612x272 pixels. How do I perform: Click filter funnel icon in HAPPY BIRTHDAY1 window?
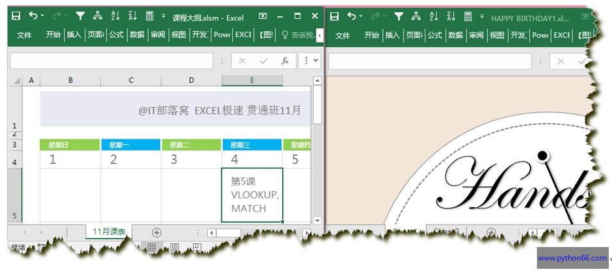tap(398, 15)
